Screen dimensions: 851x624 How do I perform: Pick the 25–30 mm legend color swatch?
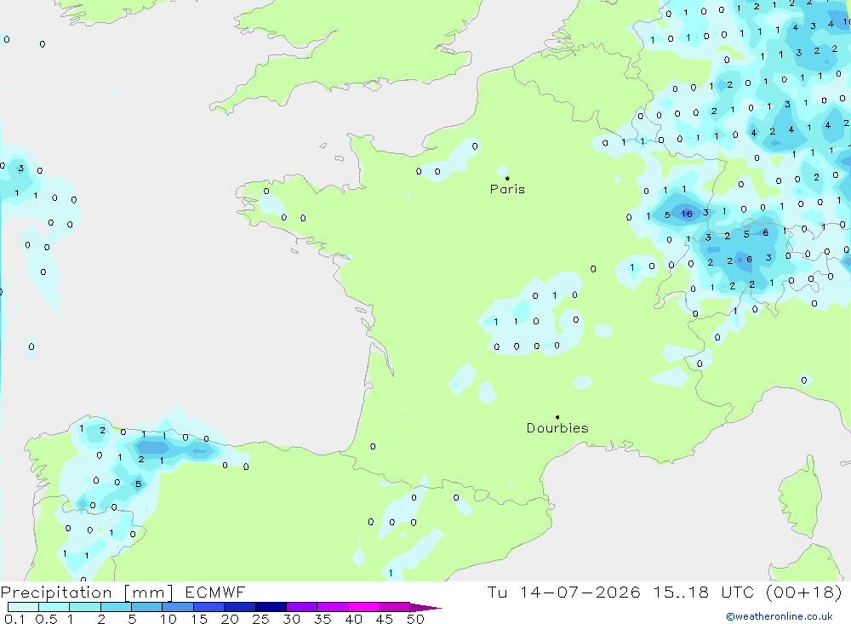271,607
